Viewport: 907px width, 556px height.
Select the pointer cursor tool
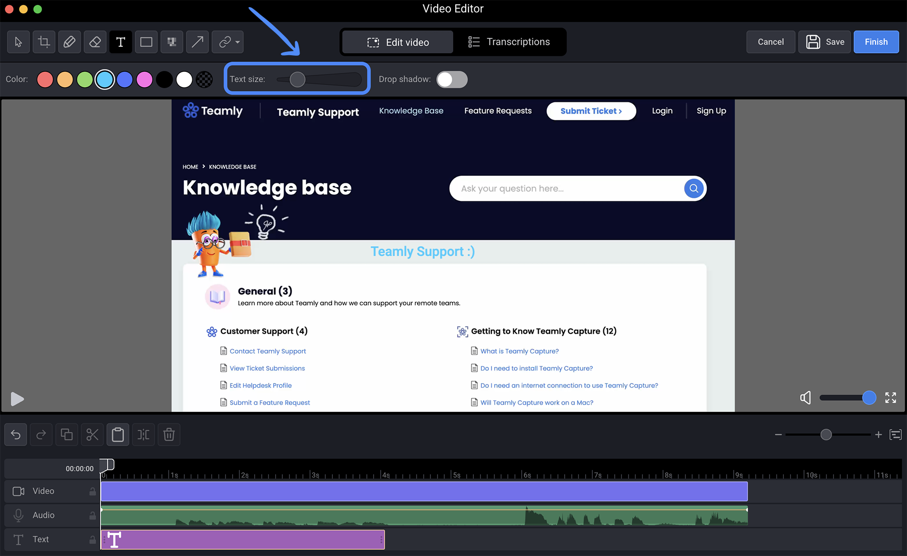tap(19, 42)
